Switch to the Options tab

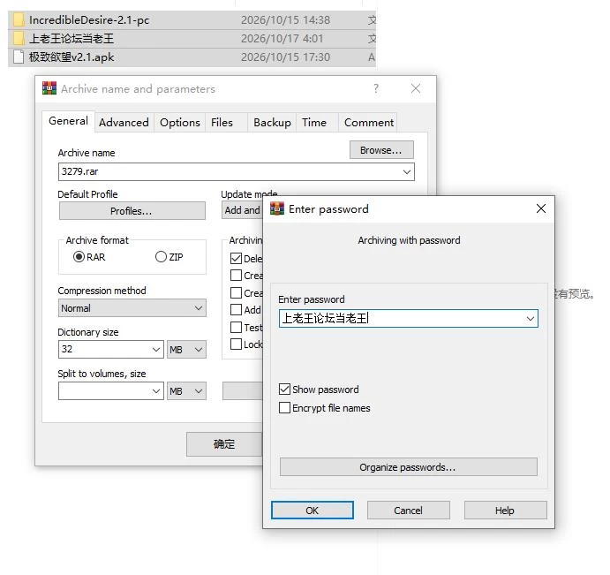coord(180,123)
